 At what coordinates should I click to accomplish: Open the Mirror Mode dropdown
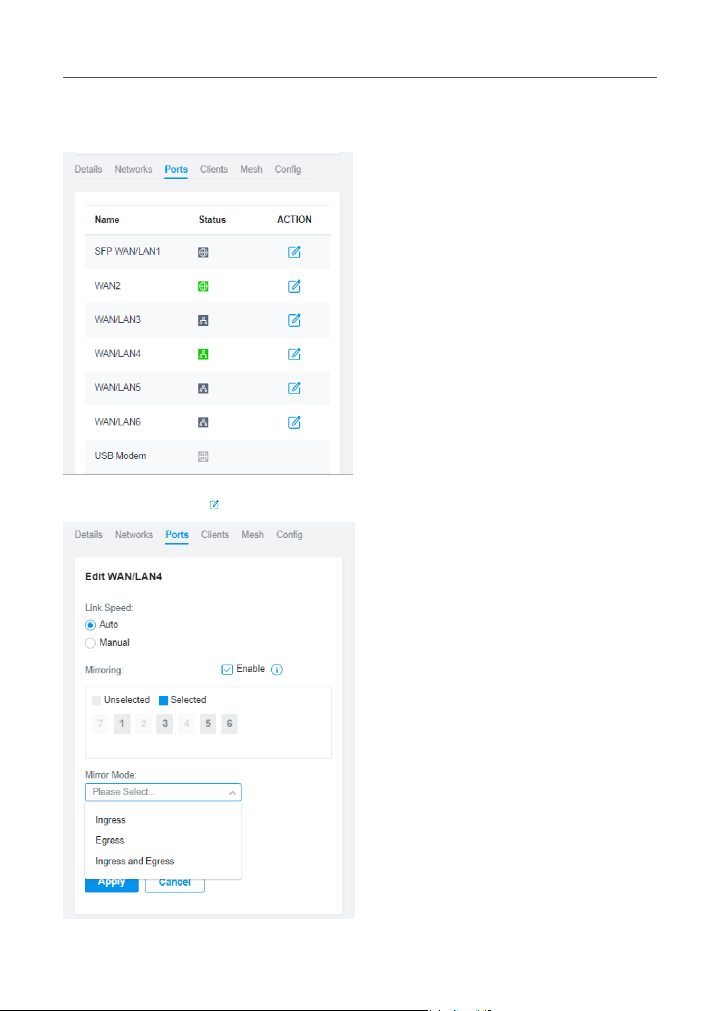(163, 792)
